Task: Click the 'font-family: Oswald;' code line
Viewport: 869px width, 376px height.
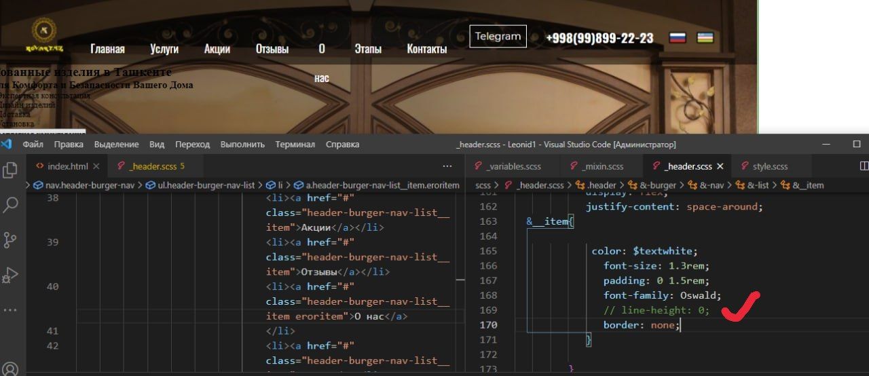Action: [662, 295]
